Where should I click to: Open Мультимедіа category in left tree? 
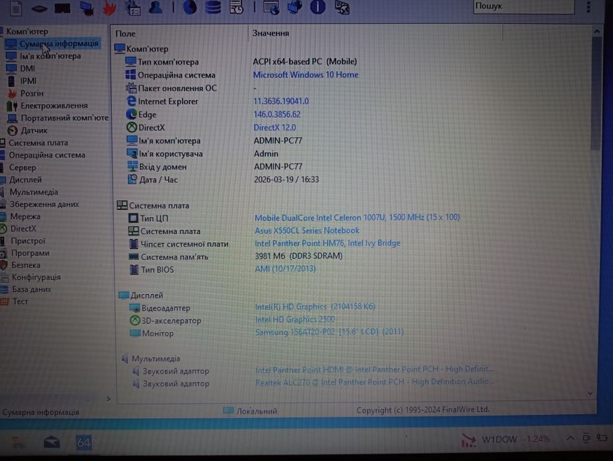click(34, 192)
